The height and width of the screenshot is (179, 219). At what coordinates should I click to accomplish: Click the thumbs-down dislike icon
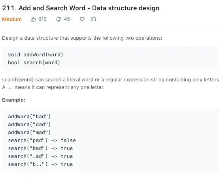(59, 19)
